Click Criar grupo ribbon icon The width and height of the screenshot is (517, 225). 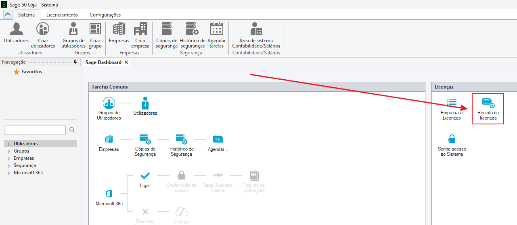[x=95, y=35]
